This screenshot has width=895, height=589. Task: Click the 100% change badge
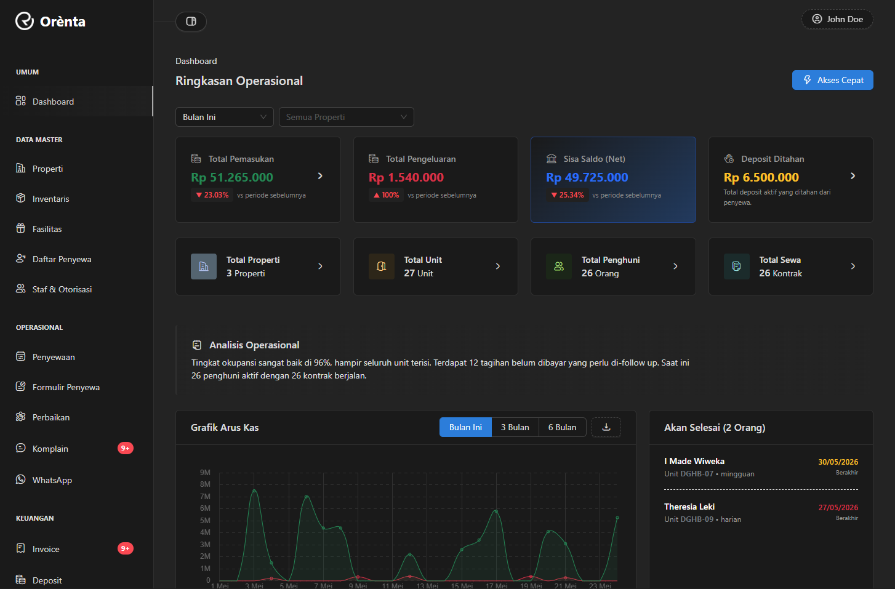[x=386, y=195]
